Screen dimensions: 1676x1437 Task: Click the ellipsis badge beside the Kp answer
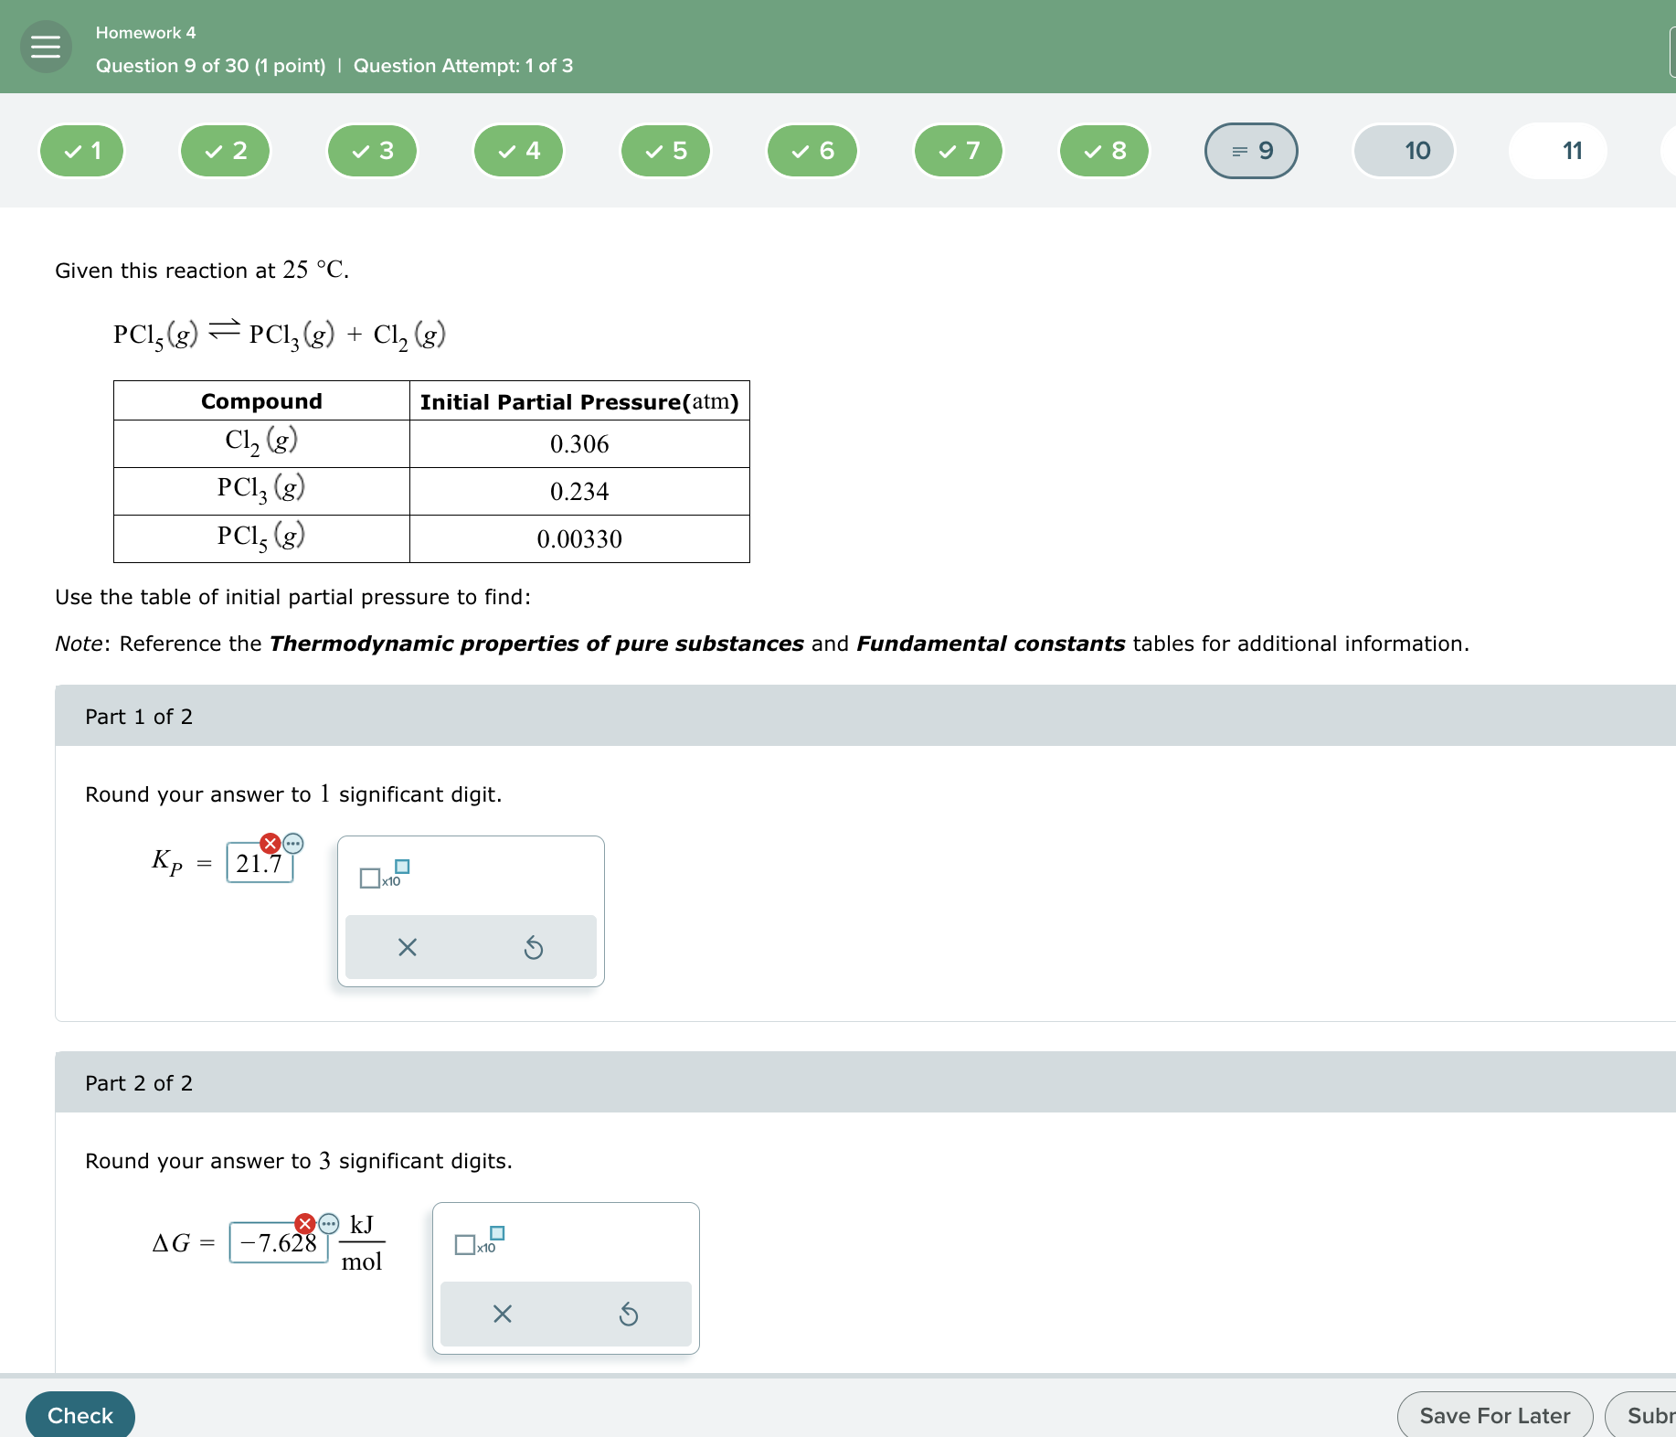point(292,844)
